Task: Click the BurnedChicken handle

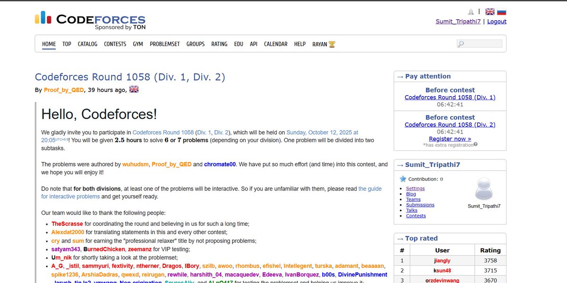Action: (104, 250)
